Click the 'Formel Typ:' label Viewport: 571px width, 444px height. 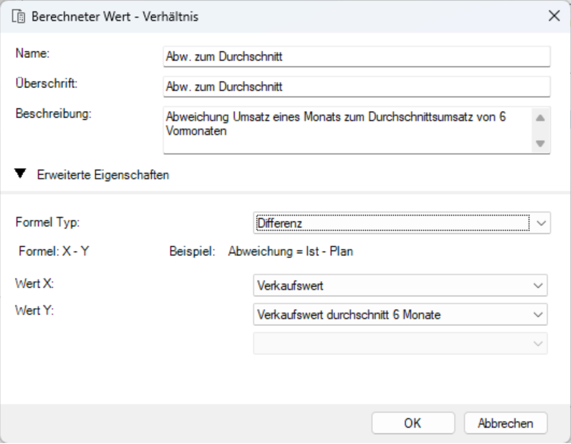[x=47, y=223]
